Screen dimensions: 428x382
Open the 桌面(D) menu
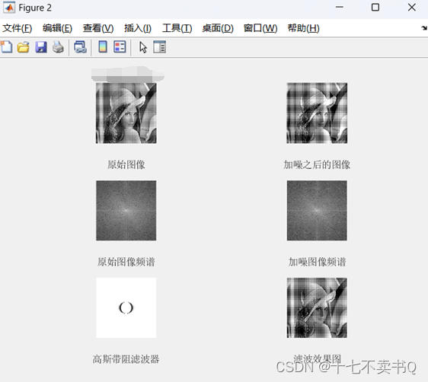[x=218, y=28]
